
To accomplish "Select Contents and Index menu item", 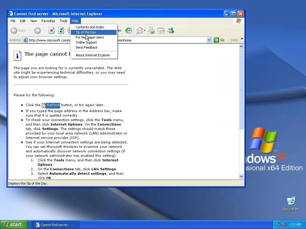I will pos(94,27).
